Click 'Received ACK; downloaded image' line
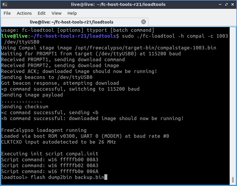The image size is (237, 186). coord(79,71)
